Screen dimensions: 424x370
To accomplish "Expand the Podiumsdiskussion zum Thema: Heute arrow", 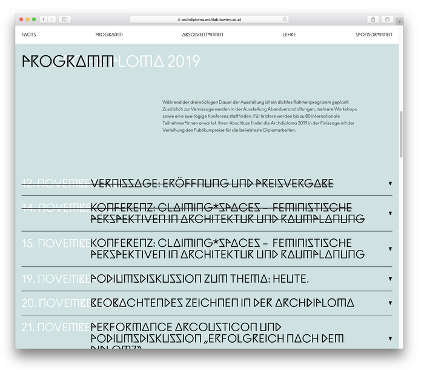I will tap(390, 279).
